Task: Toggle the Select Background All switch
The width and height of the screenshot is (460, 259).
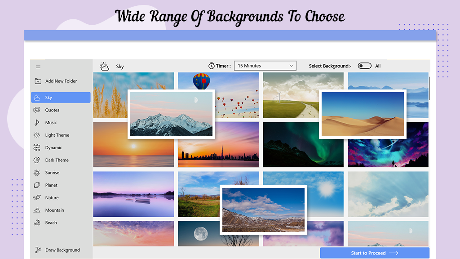Action: point(365,66)
